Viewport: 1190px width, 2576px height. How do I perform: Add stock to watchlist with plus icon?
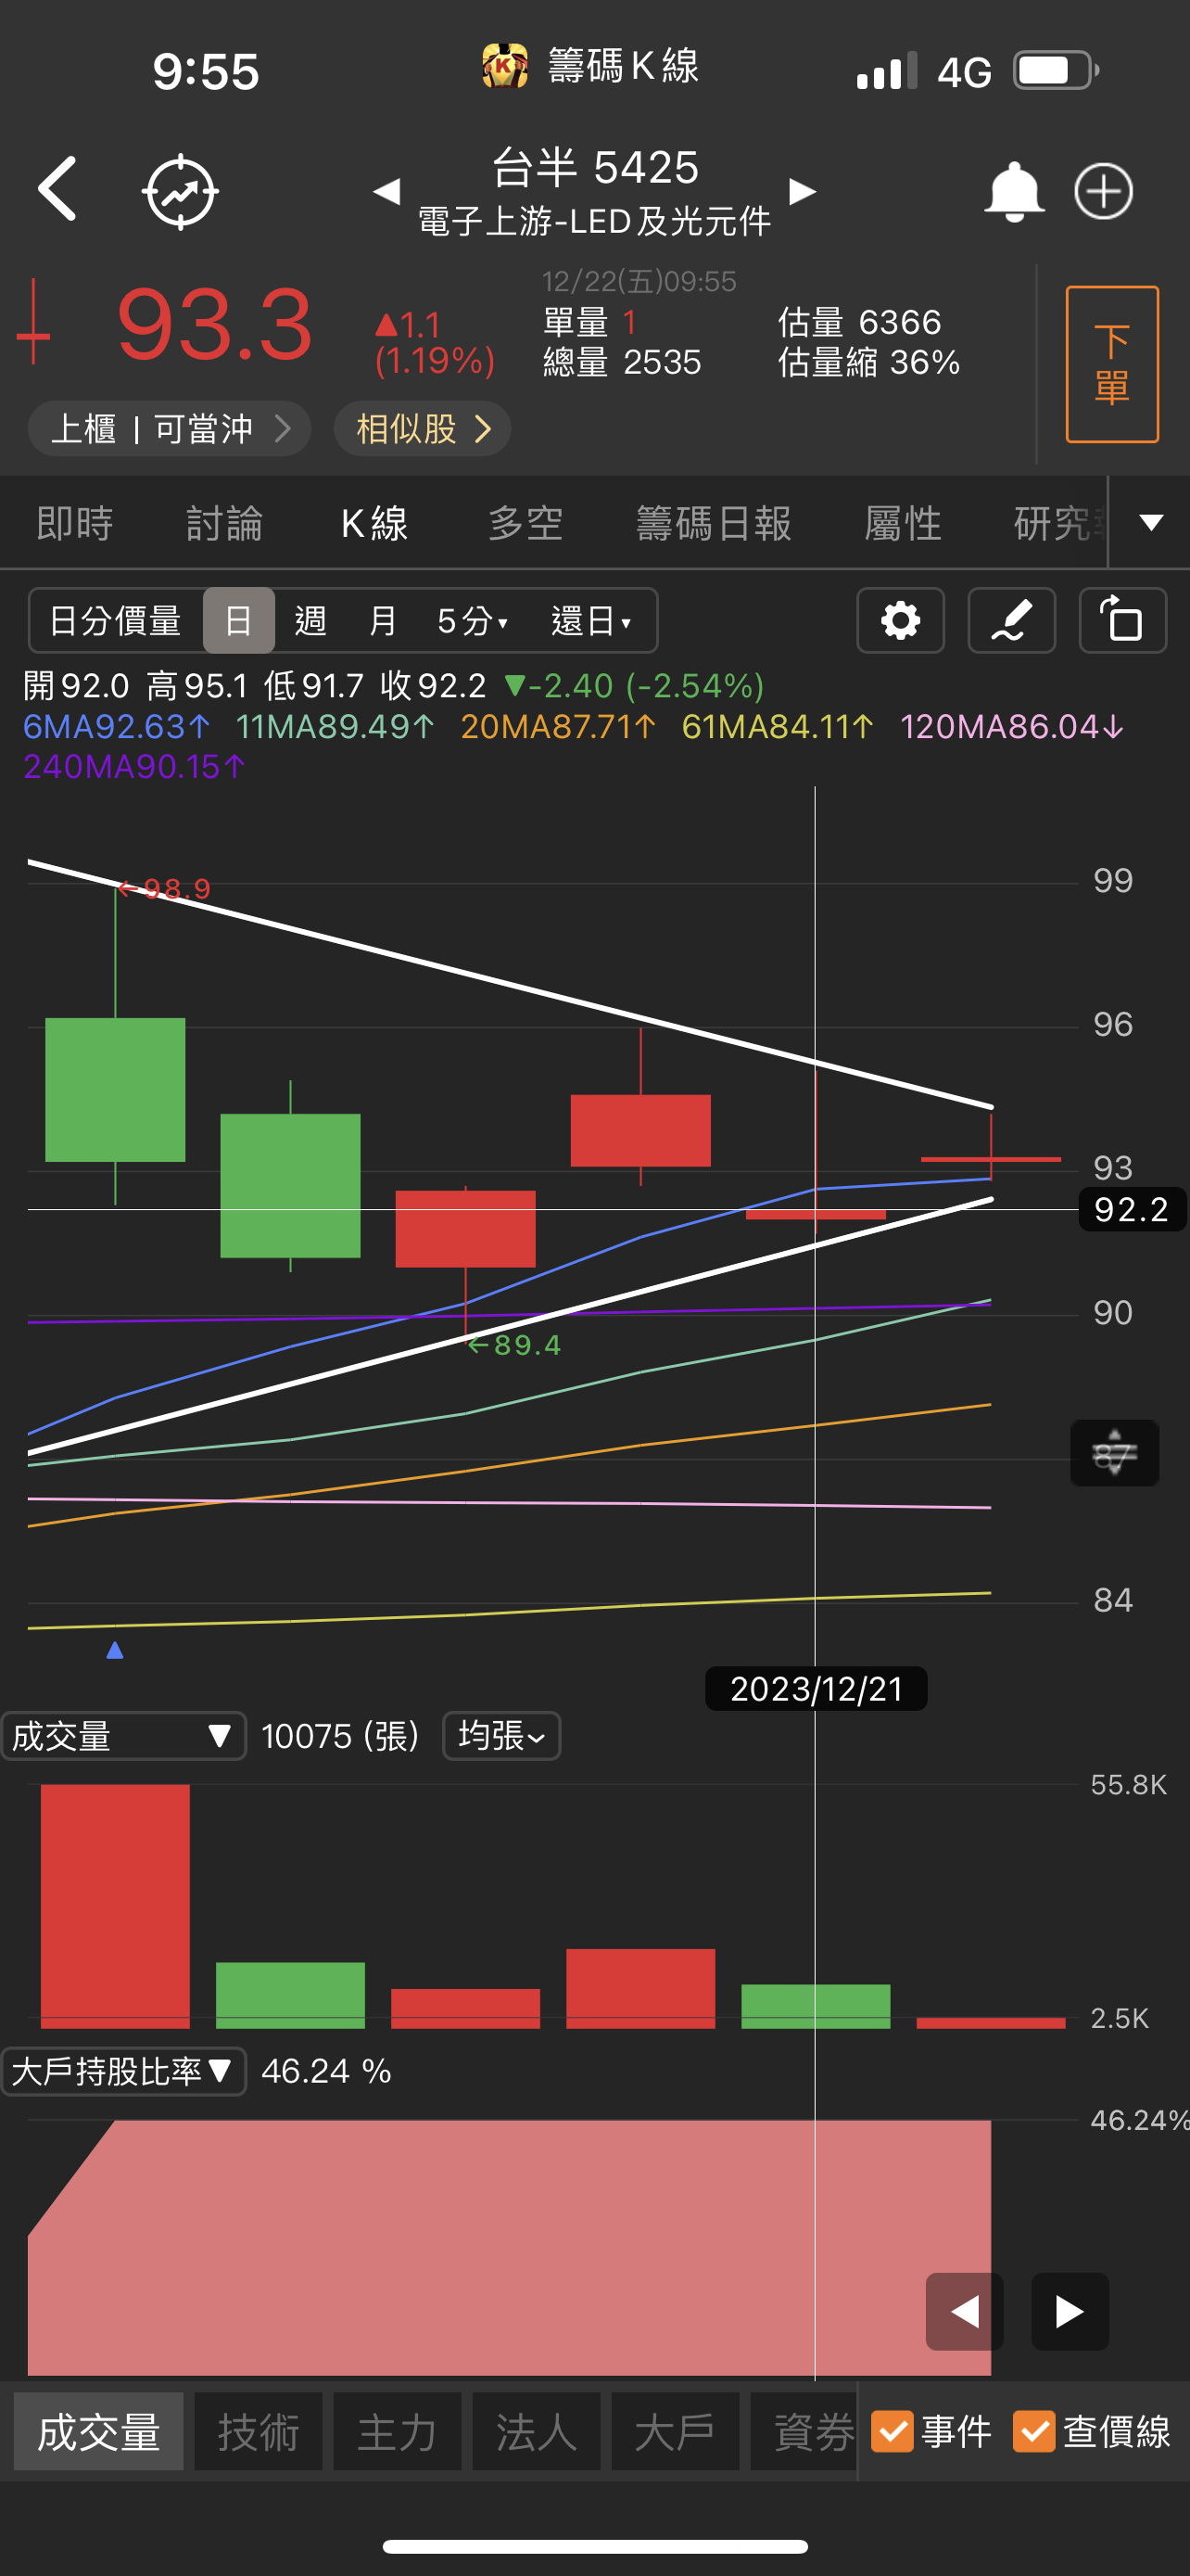coord(1104,191)
